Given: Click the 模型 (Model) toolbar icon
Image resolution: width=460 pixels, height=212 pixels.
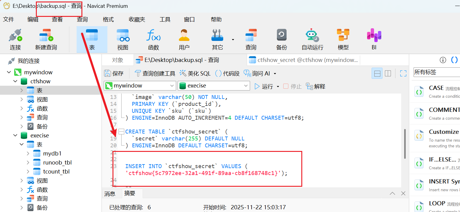Looking at the screenshot, I should (x=343, y=39).
